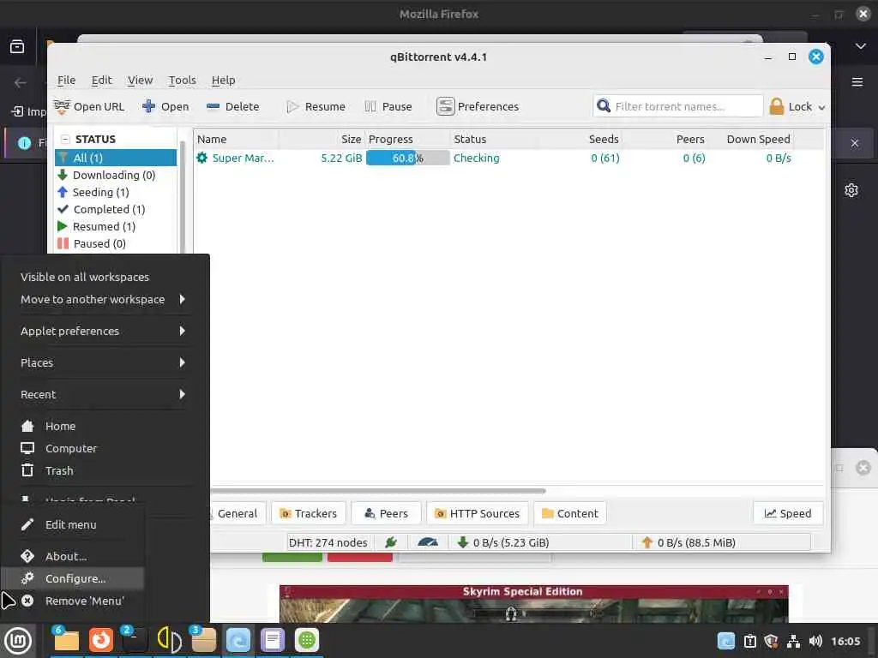Image resolution: width=878 pixels, height=658 pixels.
Task: Open the Speed graph tab
Action: point(788,514)
